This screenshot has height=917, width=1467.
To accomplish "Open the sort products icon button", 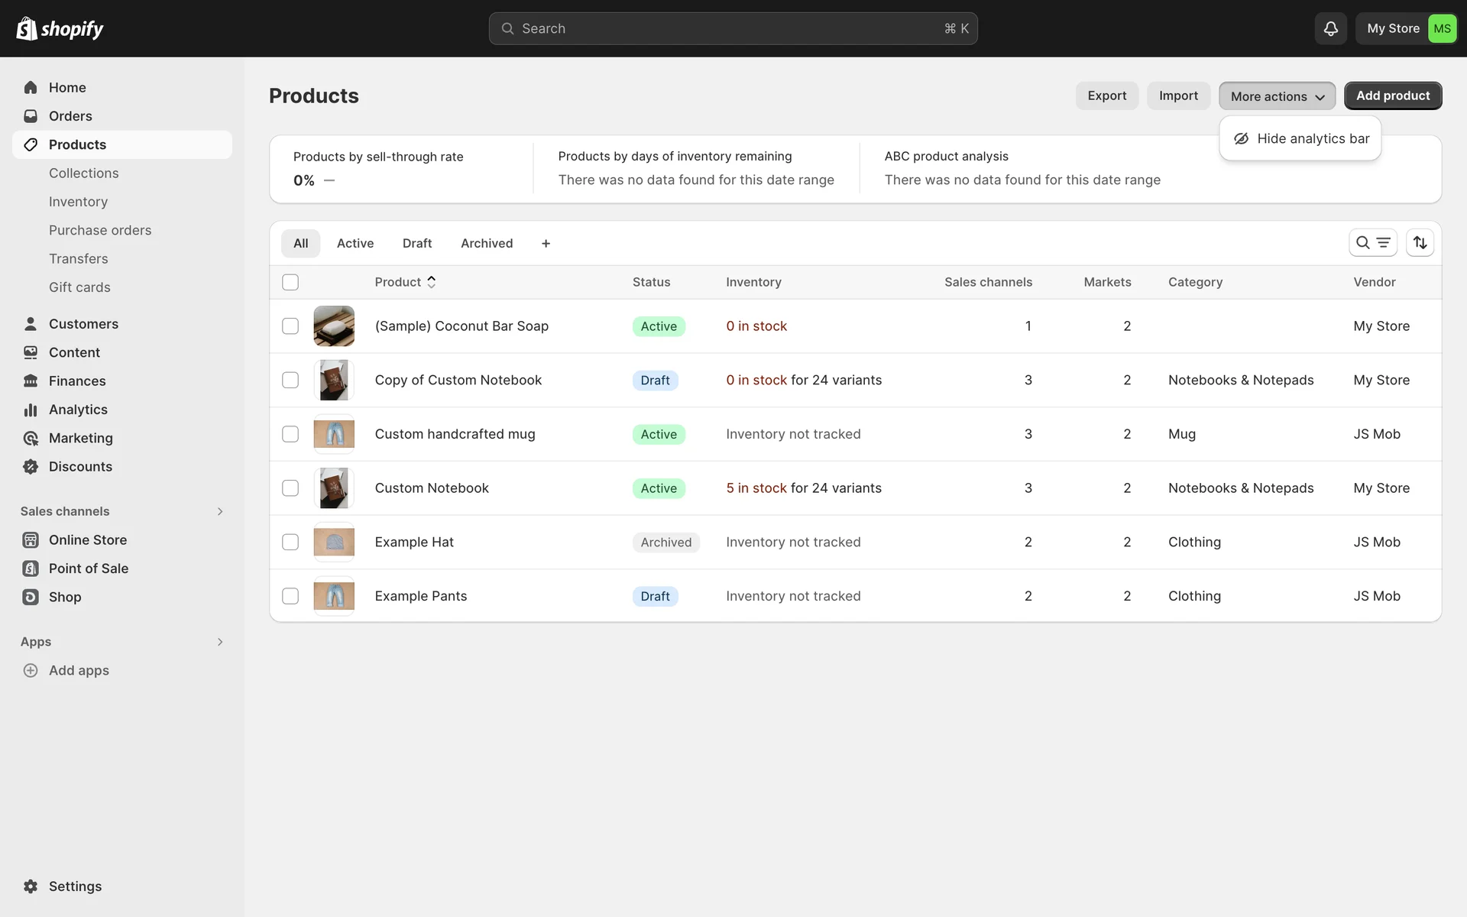I will coord(1420,243).
